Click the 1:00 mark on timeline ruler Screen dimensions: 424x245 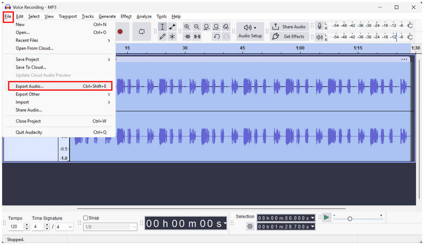(300, 48)
